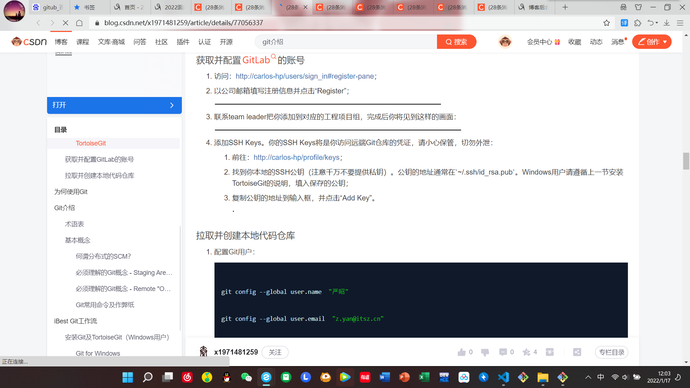Image resolution: width=690 pixels, height=388 pixels.
Task: Click the git介绍 search input field
Action: tap(345, 42)
